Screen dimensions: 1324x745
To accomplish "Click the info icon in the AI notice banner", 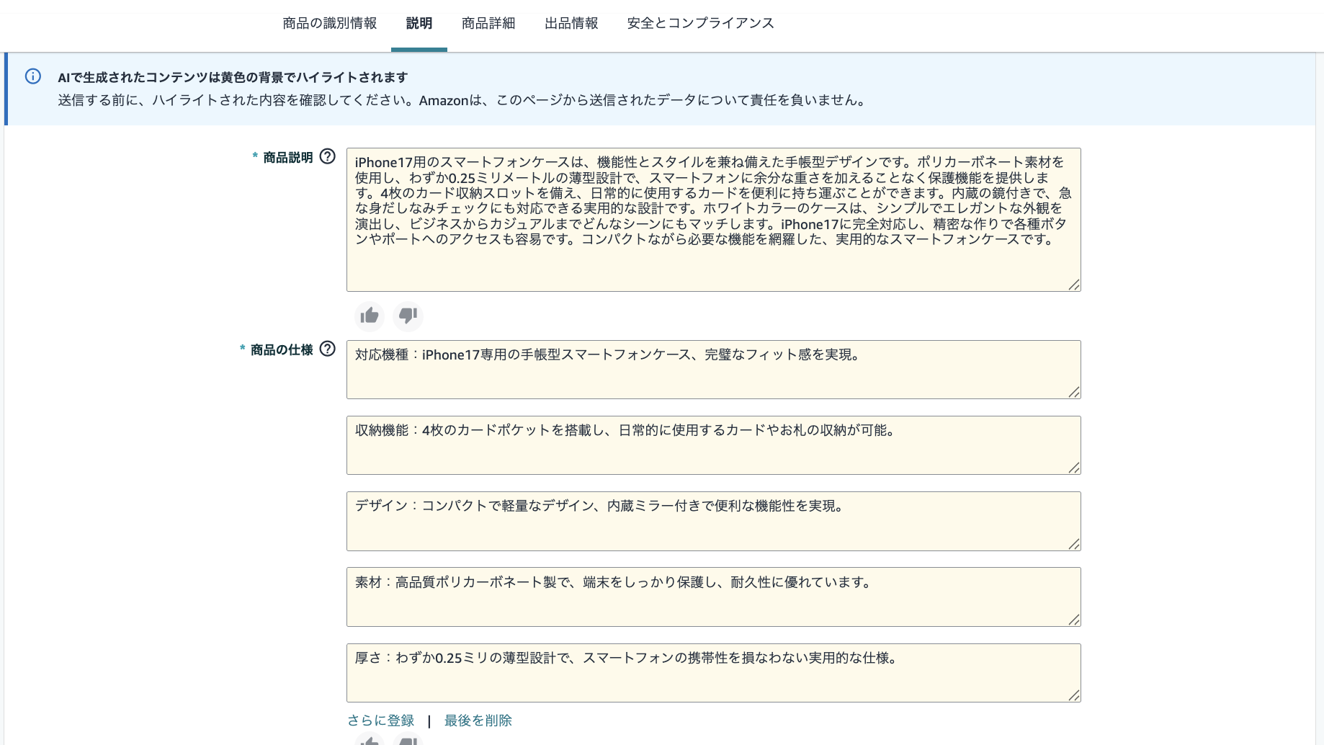I will pos(33,76).
